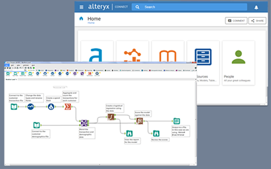Select the Connectors tool category tab
This screenshot has height=169, width=271.
[x=136, y=71]
